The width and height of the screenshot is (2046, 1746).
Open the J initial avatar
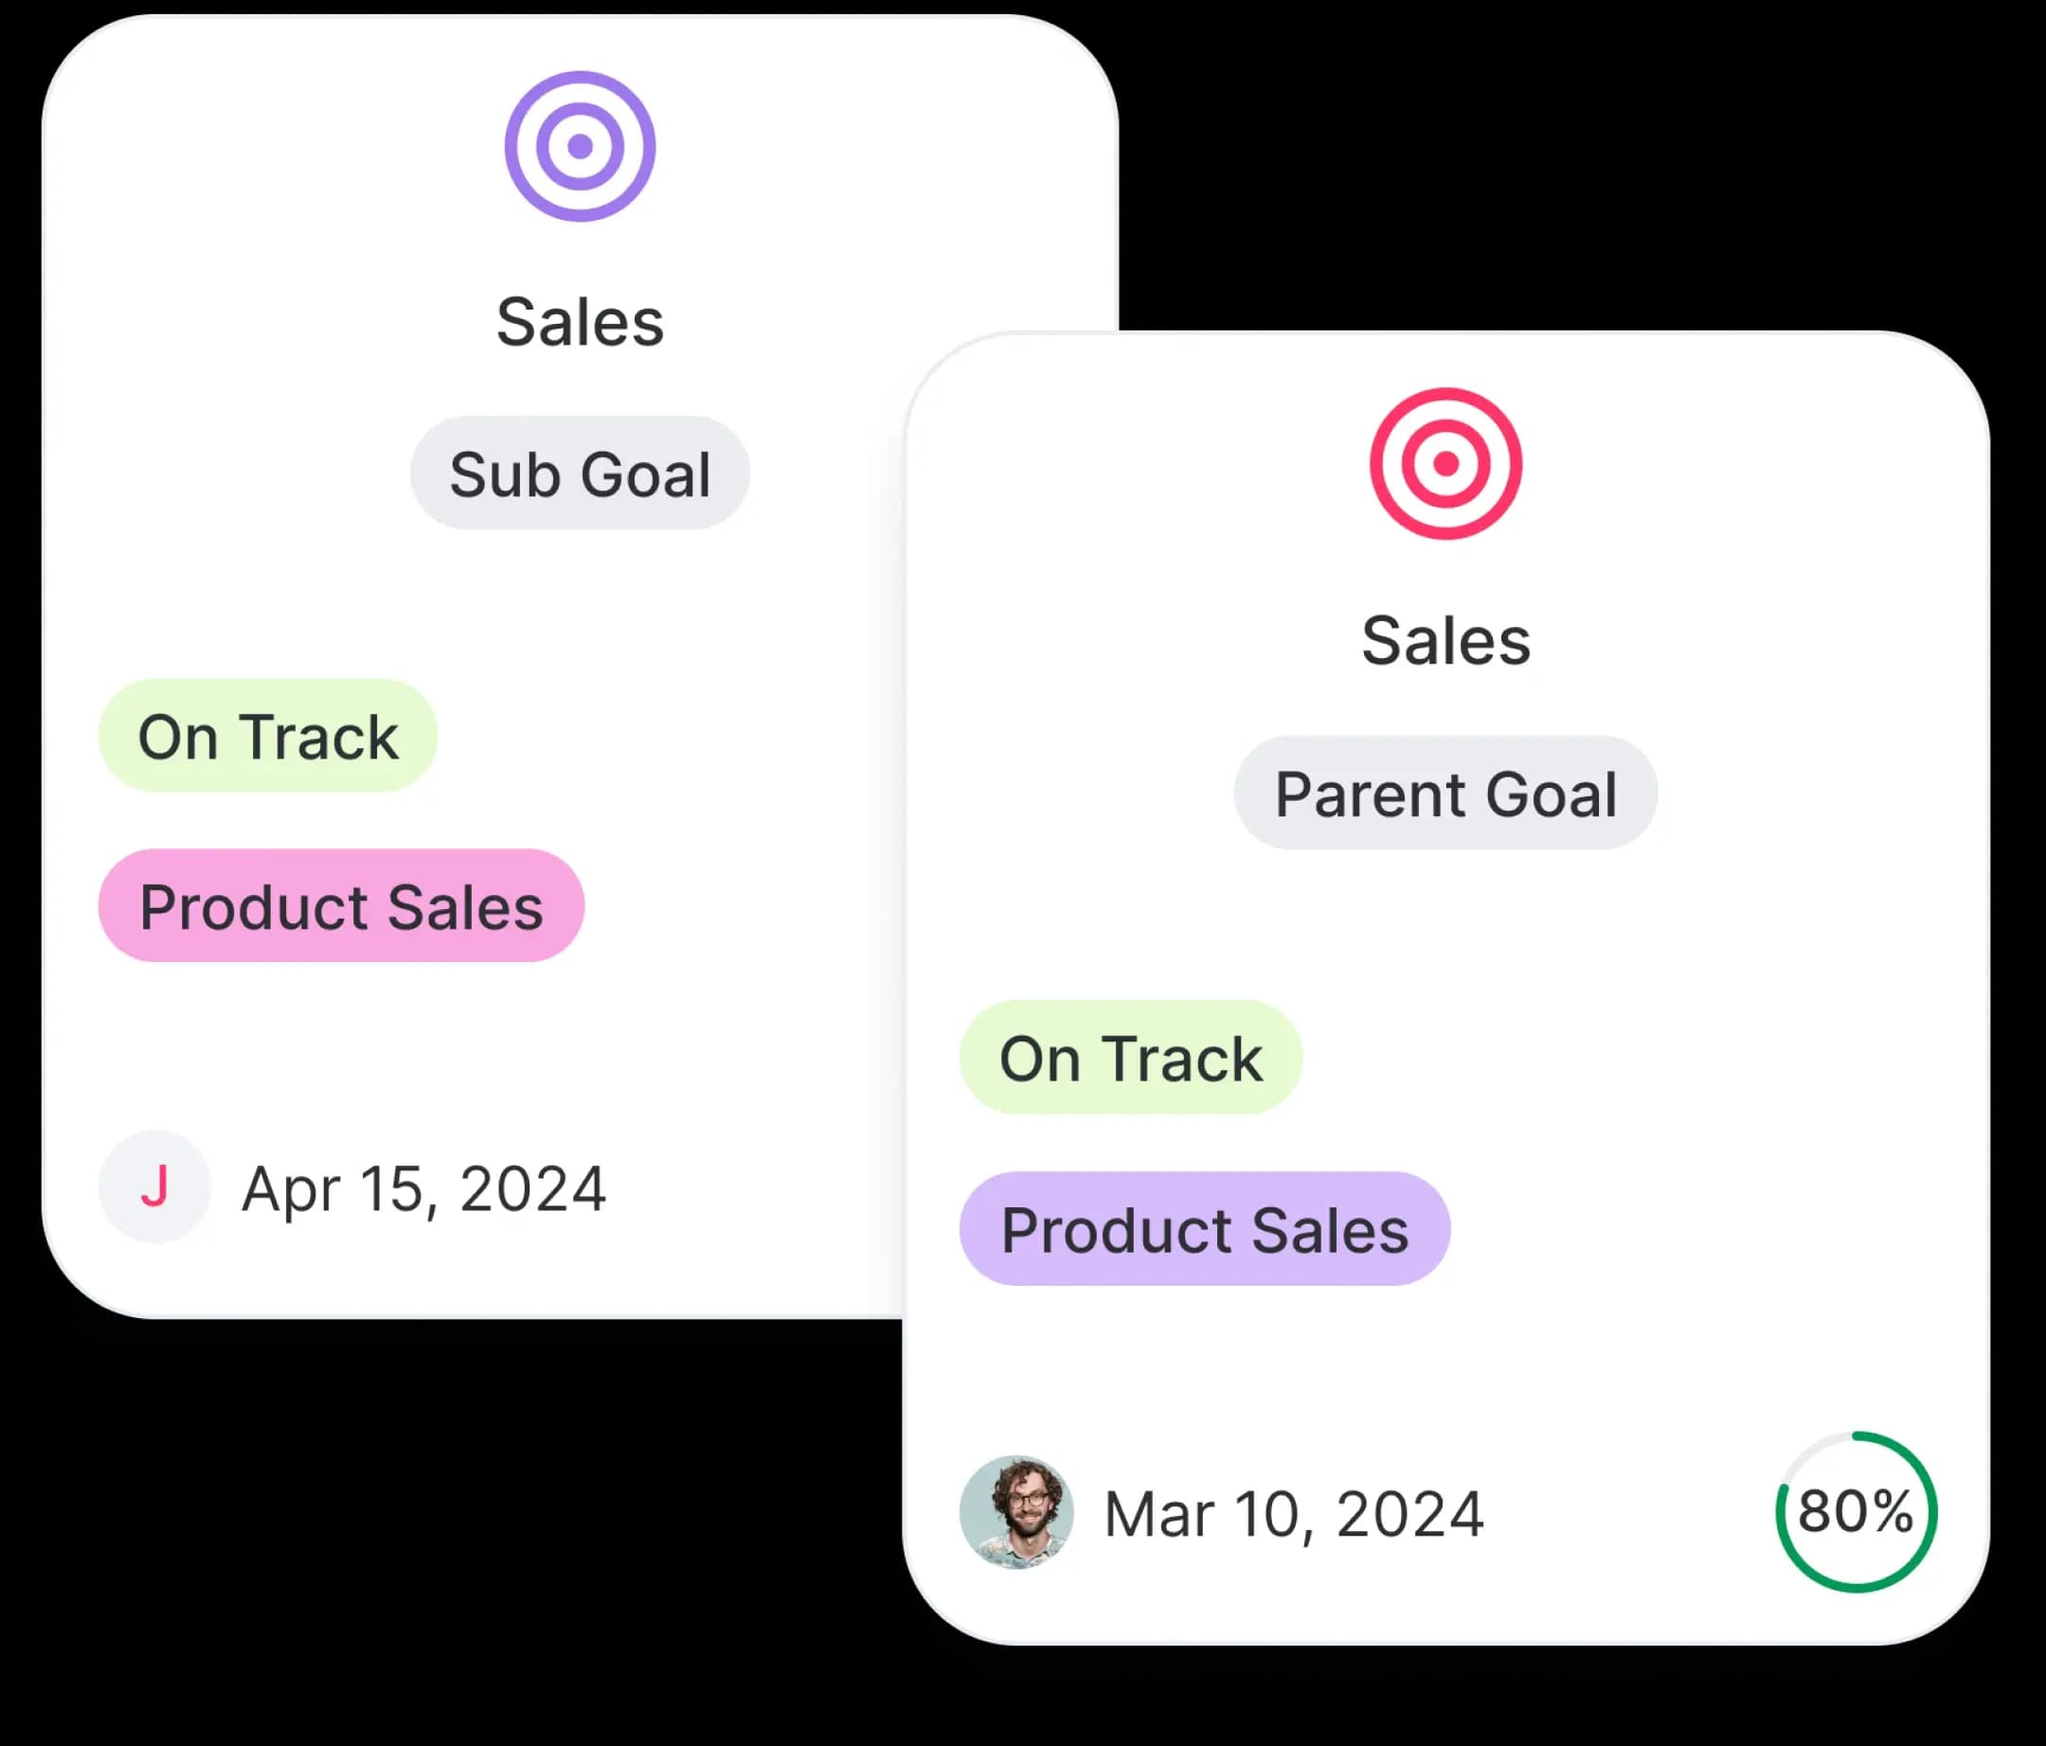click(154, 1186)
